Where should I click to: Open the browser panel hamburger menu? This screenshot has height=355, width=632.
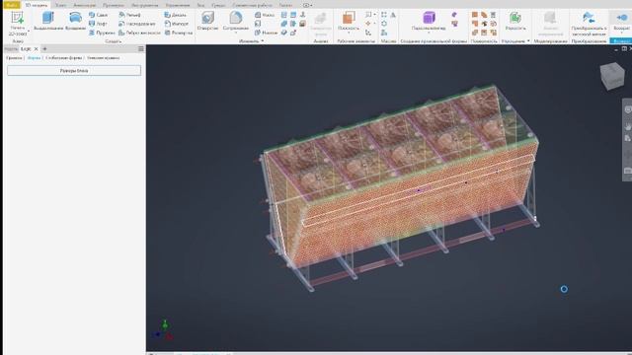coord(140,48)
